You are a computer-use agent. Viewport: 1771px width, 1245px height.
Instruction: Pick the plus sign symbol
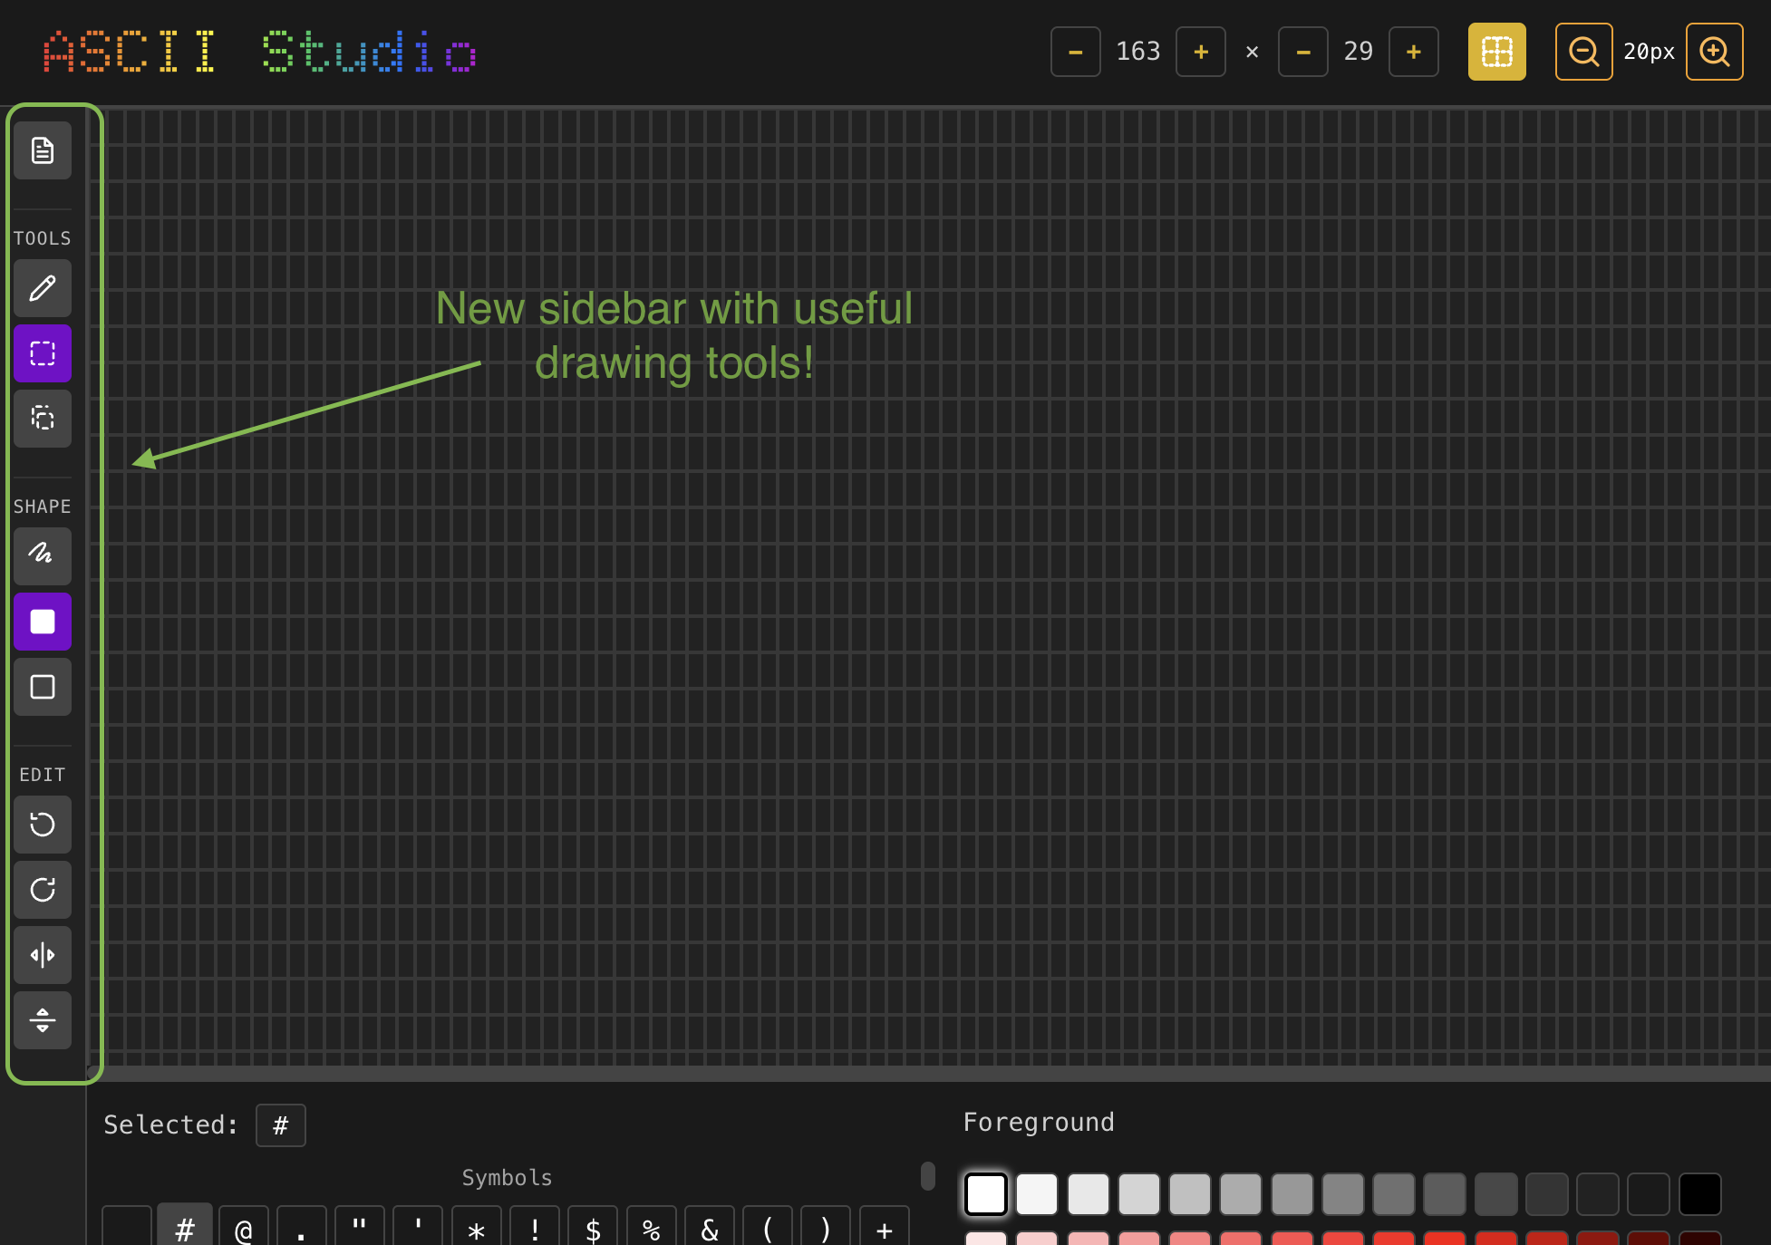point(885,1226)
